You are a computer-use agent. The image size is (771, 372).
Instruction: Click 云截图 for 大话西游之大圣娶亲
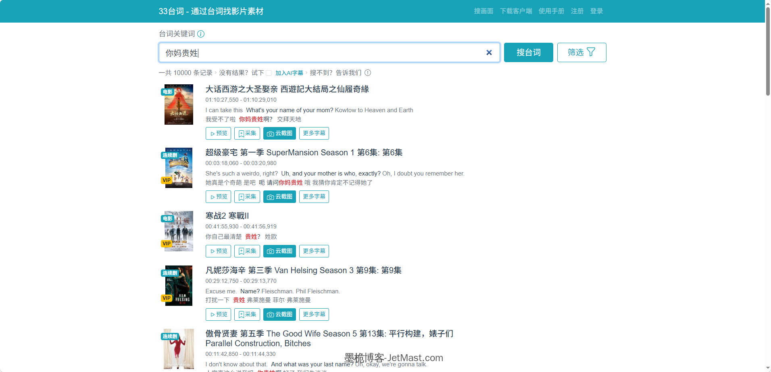click(x=279, y=133)
